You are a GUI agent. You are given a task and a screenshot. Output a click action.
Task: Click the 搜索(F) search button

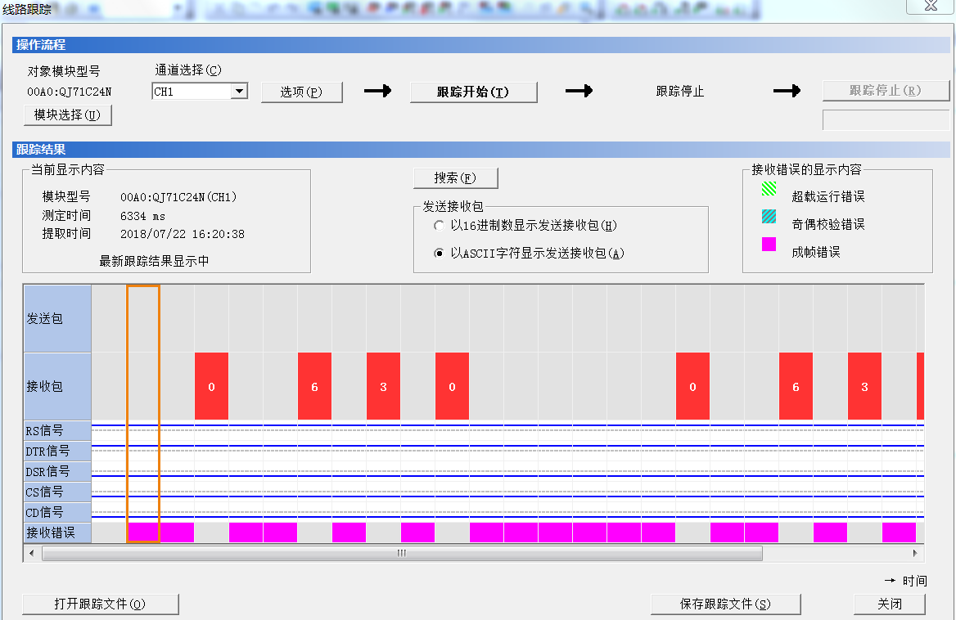coord(455,178)
